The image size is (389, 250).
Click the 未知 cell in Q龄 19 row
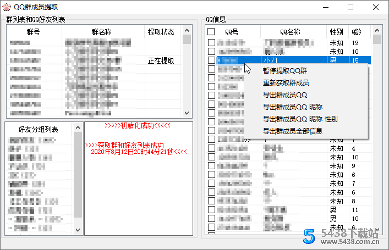click(x=336, y=43)
